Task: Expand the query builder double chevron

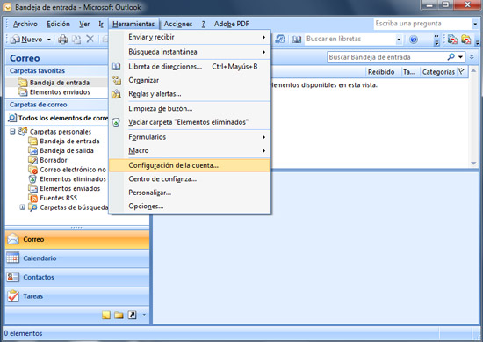Action: click(472, 57)
